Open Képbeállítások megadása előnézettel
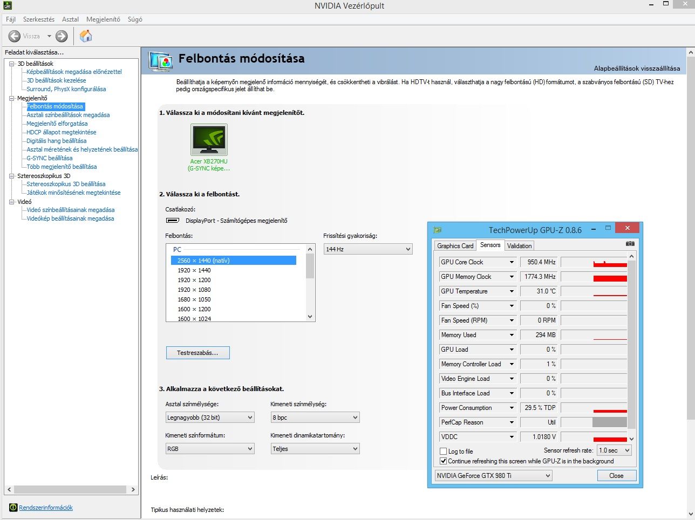Image resolution: width=695 pixels, height=520 pixels. pos(74,72)
